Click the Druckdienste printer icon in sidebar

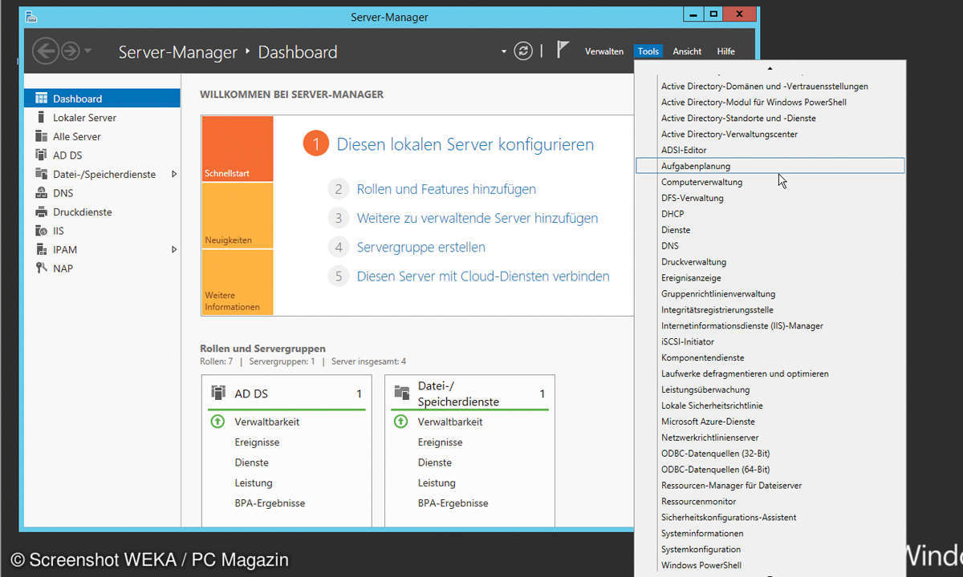point(42,212)
